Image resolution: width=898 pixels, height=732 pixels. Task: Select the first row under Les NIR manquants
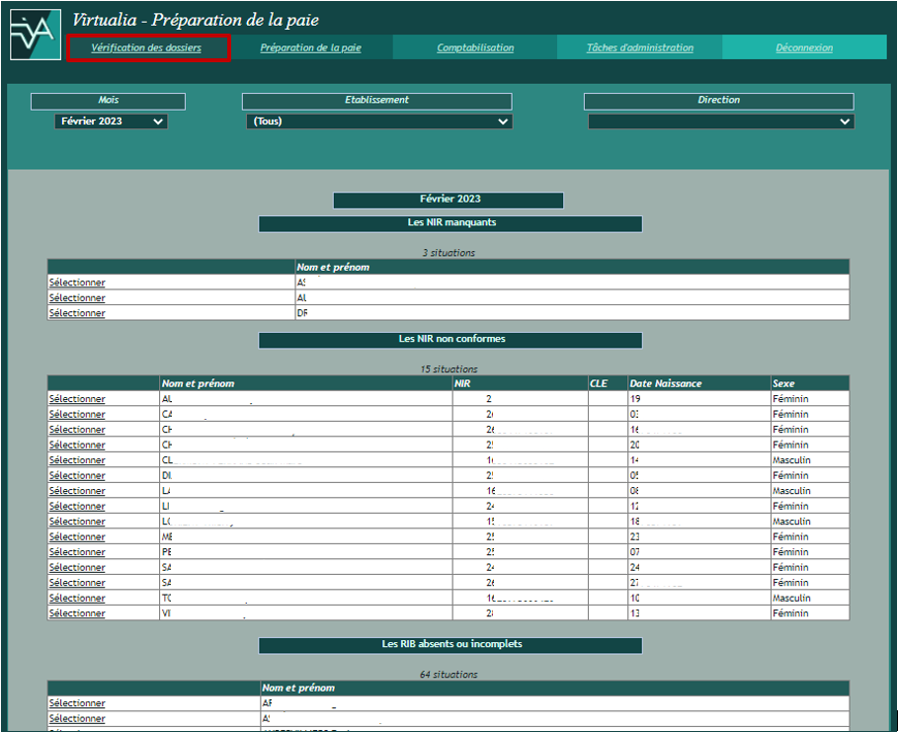coord(77,283)
